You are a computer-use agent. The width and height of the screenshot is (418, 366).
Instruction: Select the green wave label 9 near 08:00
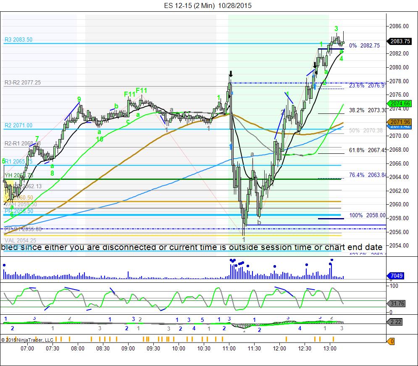(x=79, y=100)
